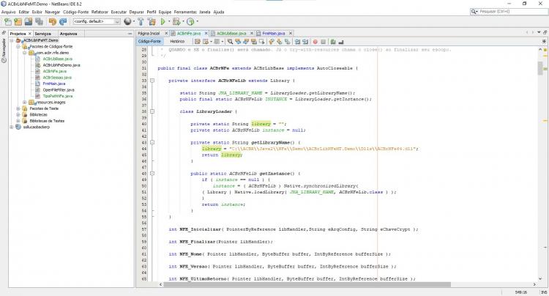
Task: Collapse the com.acbr.nfe.demo package node
Action: point(24,53)
